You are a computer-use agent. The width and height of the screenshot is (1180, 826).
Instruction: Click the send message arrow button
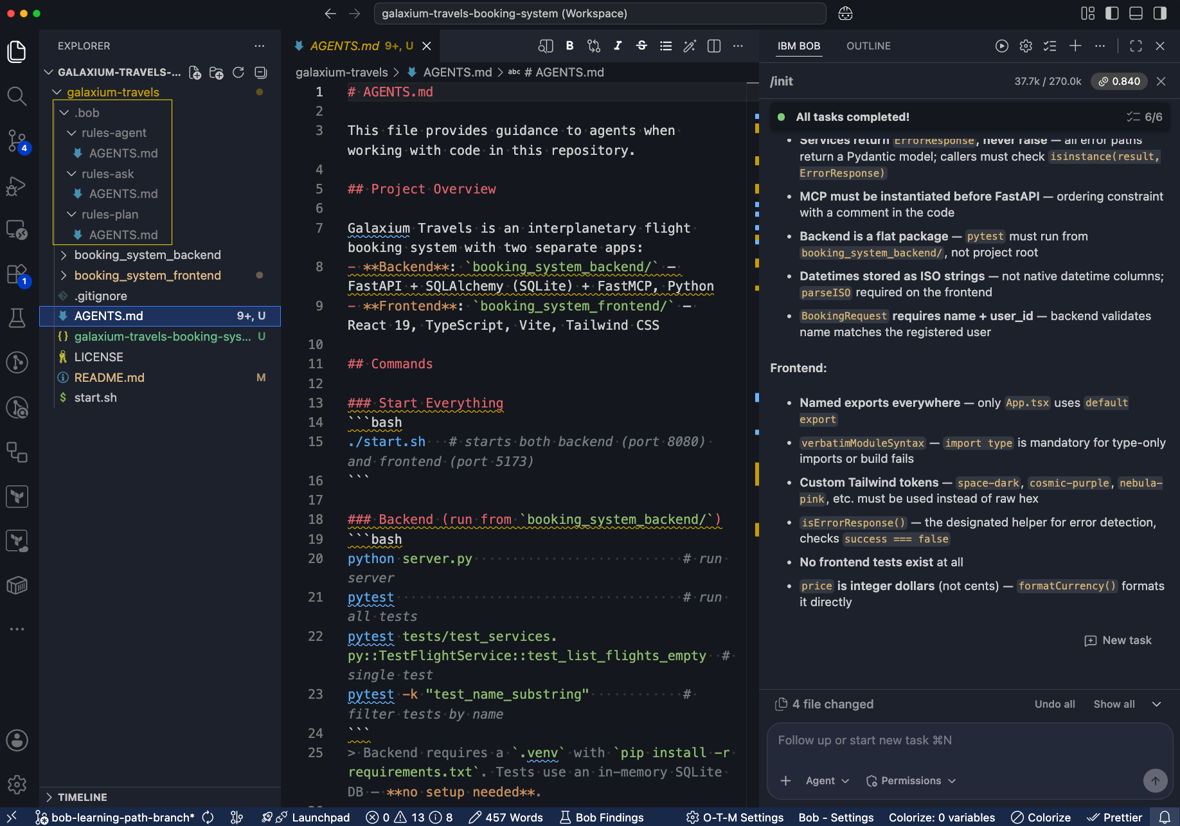(x=1156, y=780)
